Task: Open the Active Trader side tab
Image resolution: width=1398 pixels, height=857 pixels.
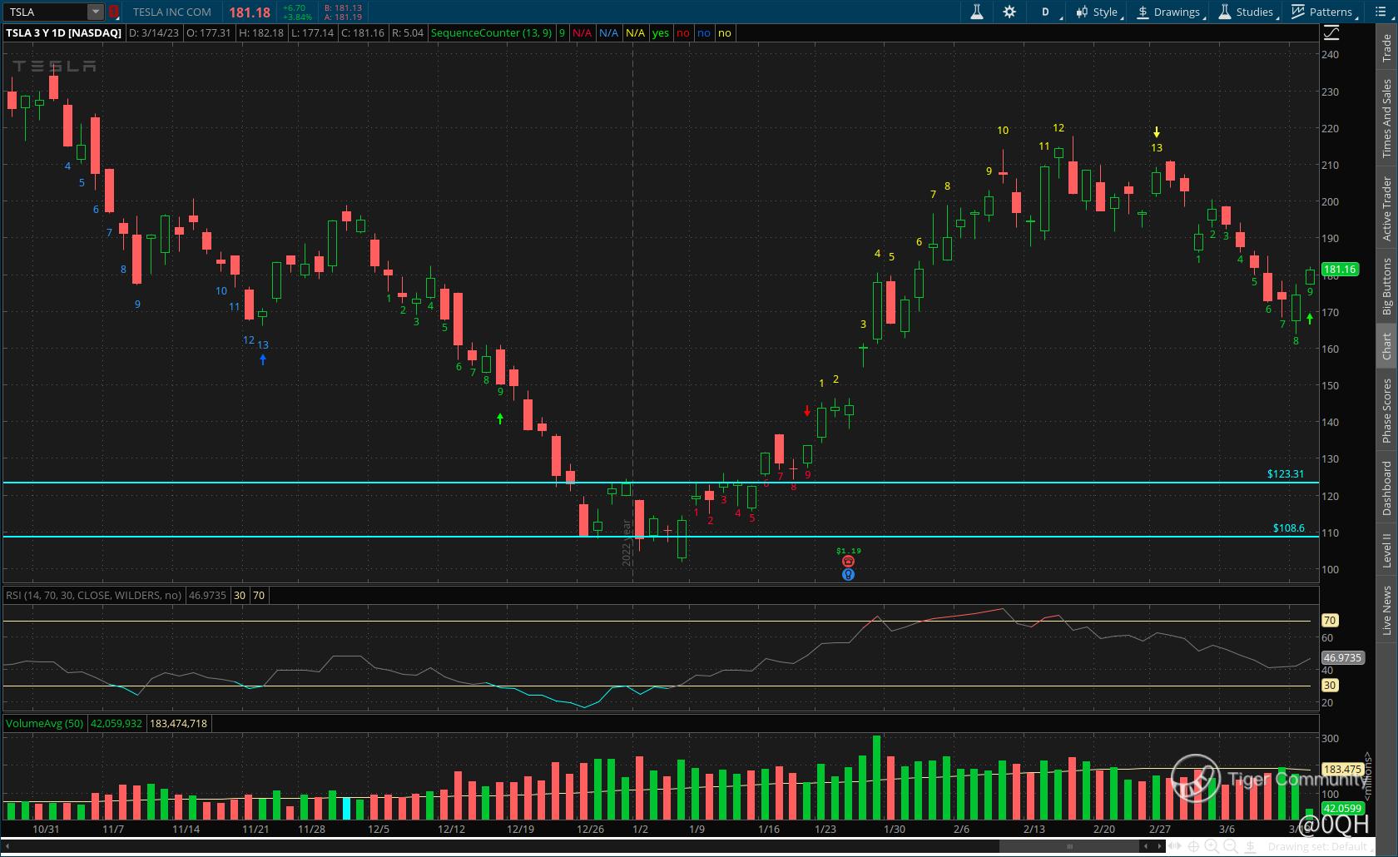Action: 1386,209
